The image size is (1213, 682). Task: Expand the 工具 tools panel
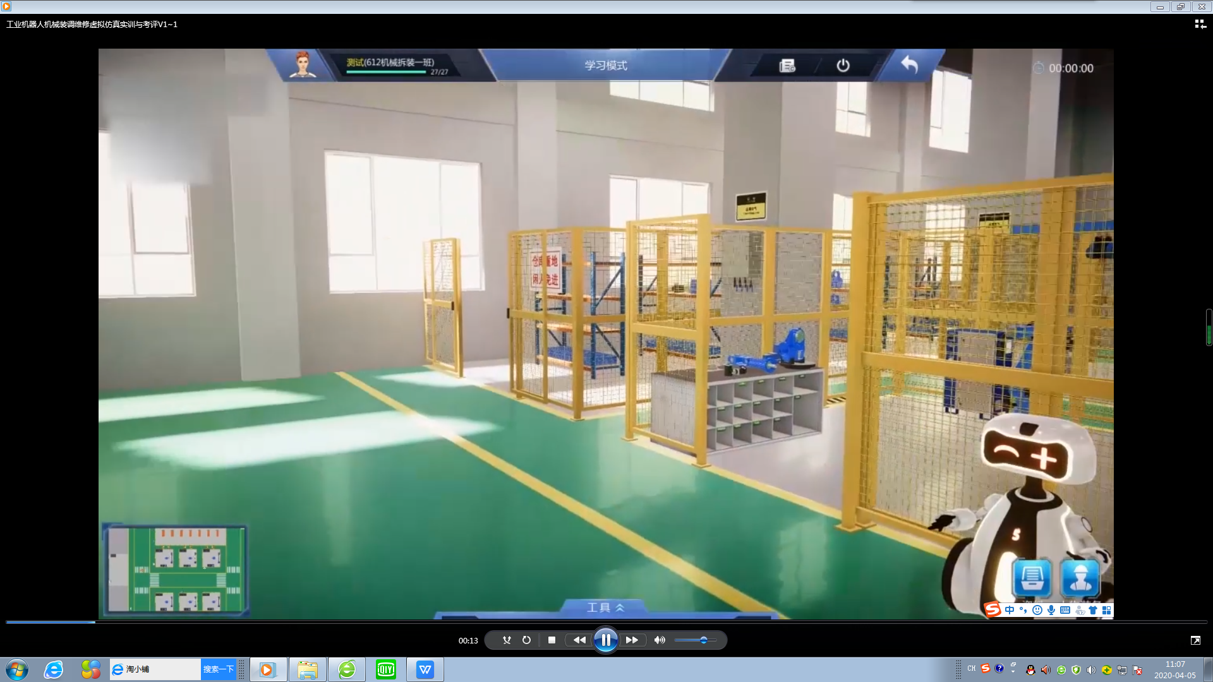pyautogui.click(x=605, y=607)
